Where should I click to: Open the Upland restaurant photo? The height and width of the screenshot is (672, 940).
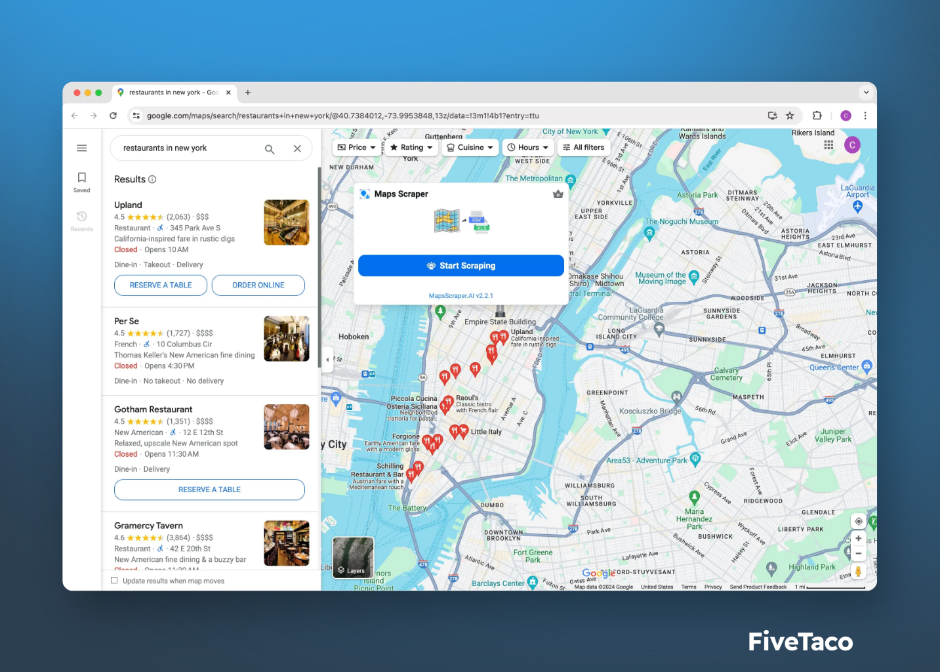tap(287, 222)
